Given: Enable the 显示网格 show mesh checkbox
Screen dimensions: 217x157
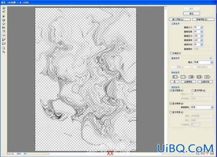Looking at the screenshot, I should 193,90.
